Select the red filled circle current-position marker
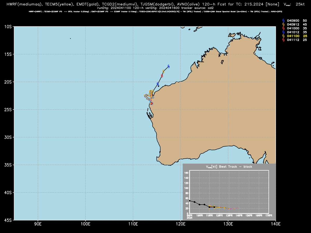The height and width of the screenshot is (233, 311). coord(152,103)
